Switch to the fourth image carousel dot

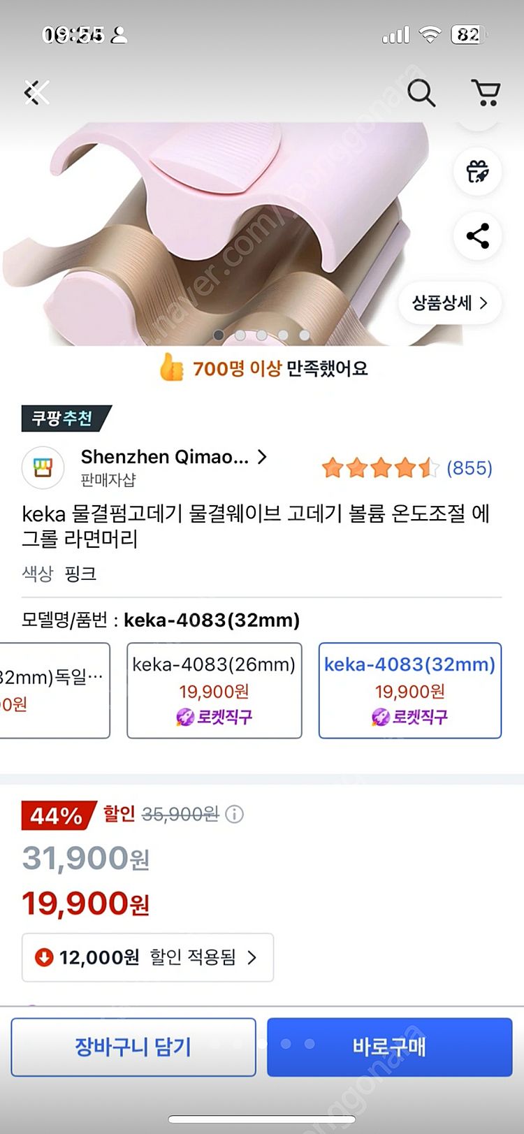[x=282, y=335]
